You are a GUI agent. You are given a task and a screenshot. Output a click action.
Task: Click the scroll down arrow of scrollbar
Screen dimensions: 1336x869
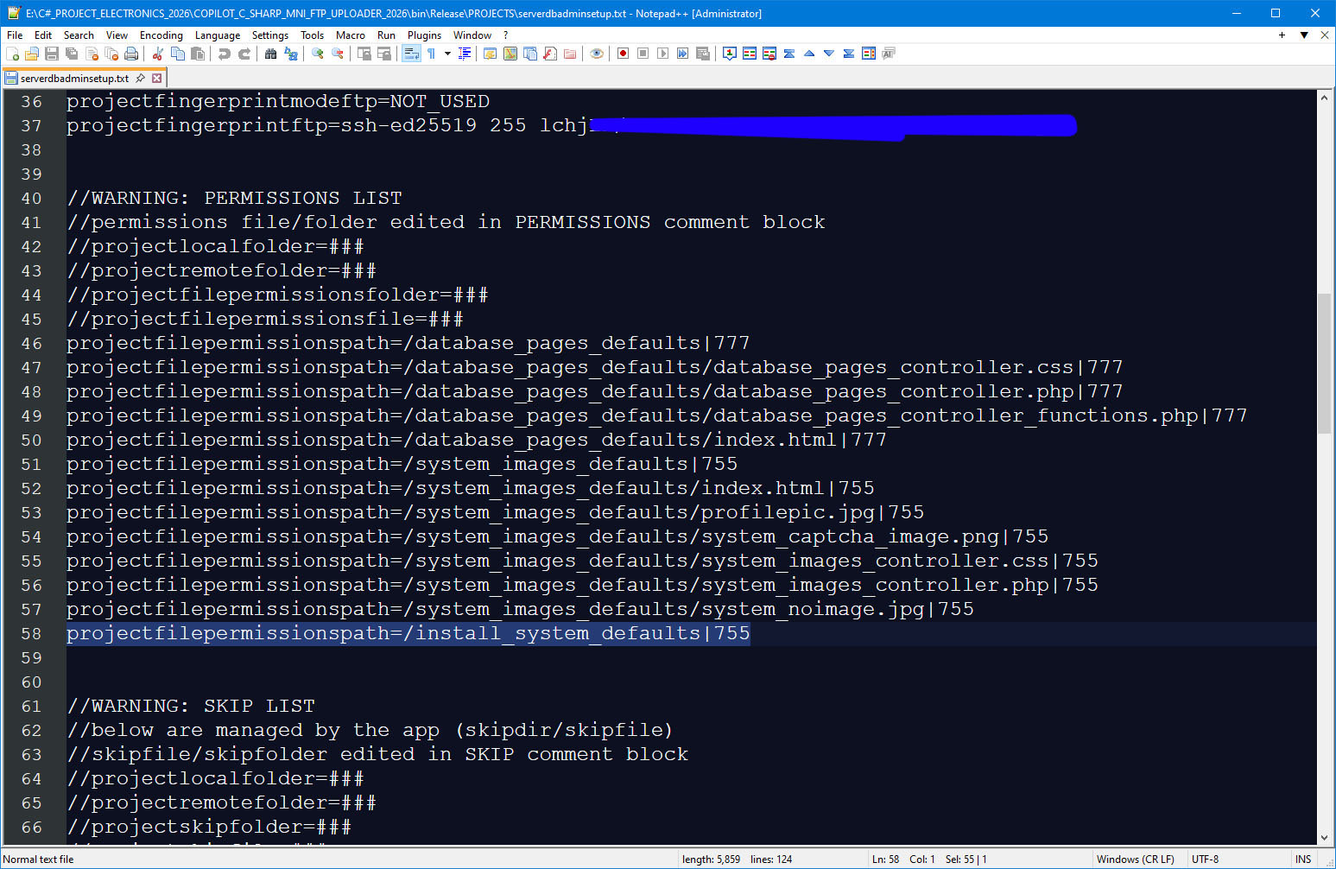[1324, 838]
